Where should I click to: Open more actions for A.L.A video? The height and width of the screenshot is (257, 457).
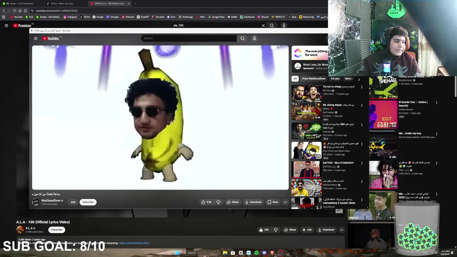pyautogui.click(x=342, y=230)
